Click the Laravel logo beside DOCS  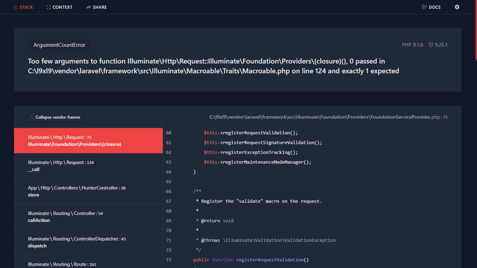424,7
